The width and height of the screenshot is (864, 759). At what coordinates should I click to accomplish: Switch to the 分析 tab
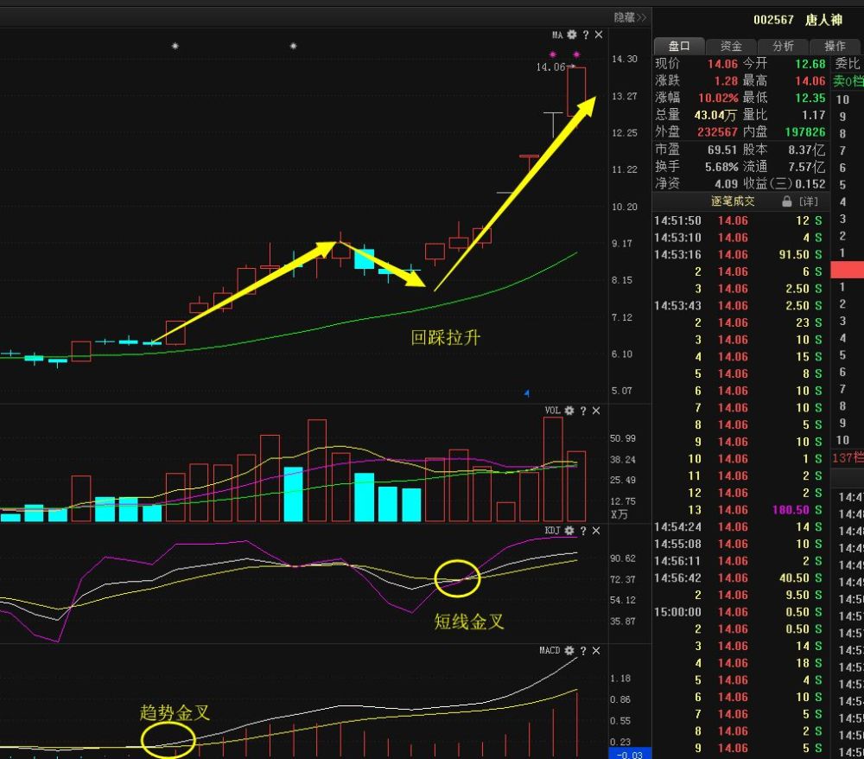783,47
